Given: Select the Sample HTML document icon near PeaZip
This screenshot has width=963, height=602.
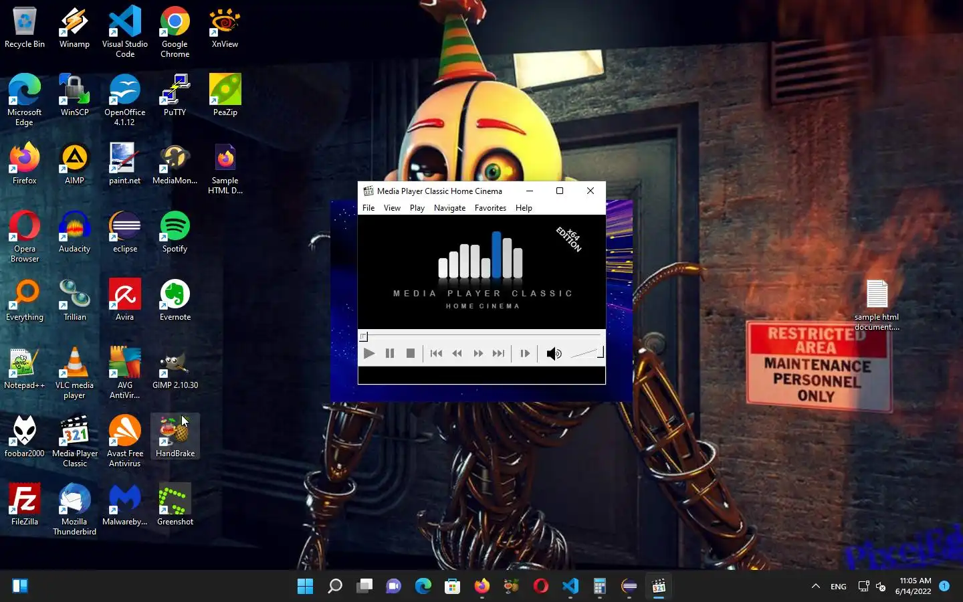Looking at the screenshot, I should (225, 169).
